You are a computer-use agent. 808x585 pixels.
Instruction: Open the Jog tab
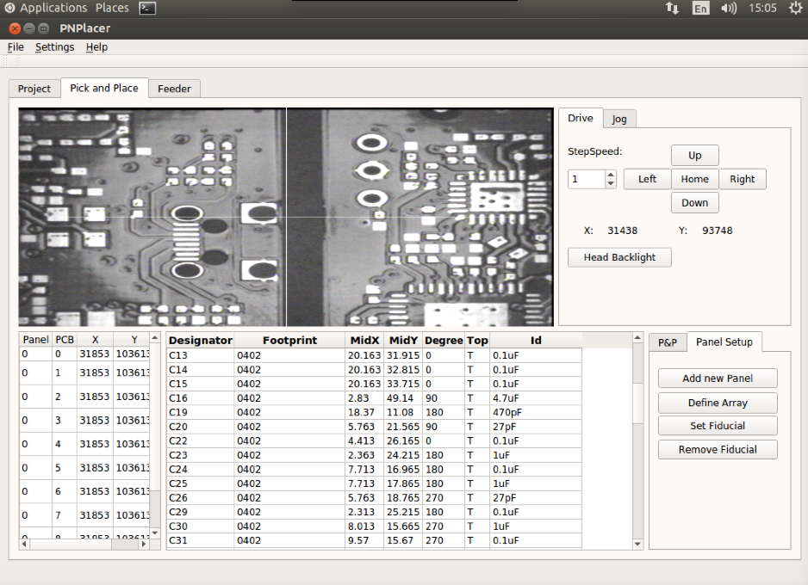point(619,119)
